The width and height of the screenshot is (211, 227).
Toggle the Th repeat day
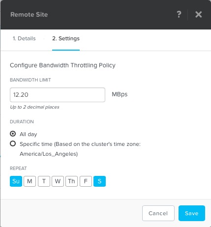pos(71,181)
